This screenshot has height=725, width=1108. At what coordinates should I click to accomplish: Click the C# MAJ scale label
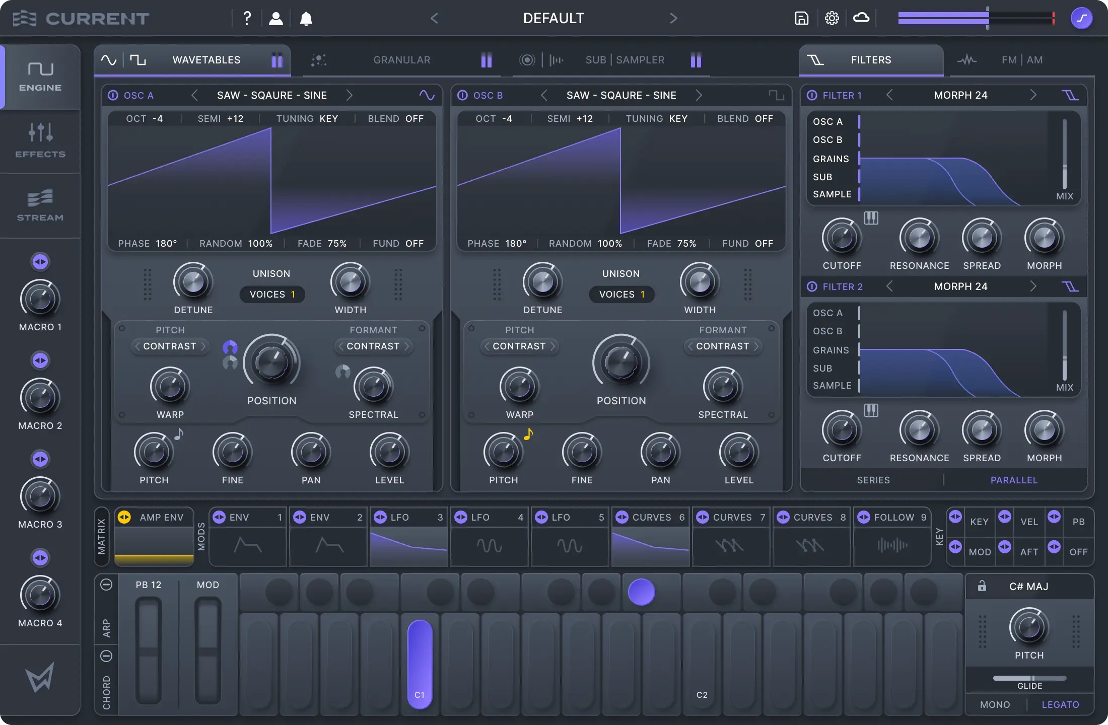[x=1028, y=586]
